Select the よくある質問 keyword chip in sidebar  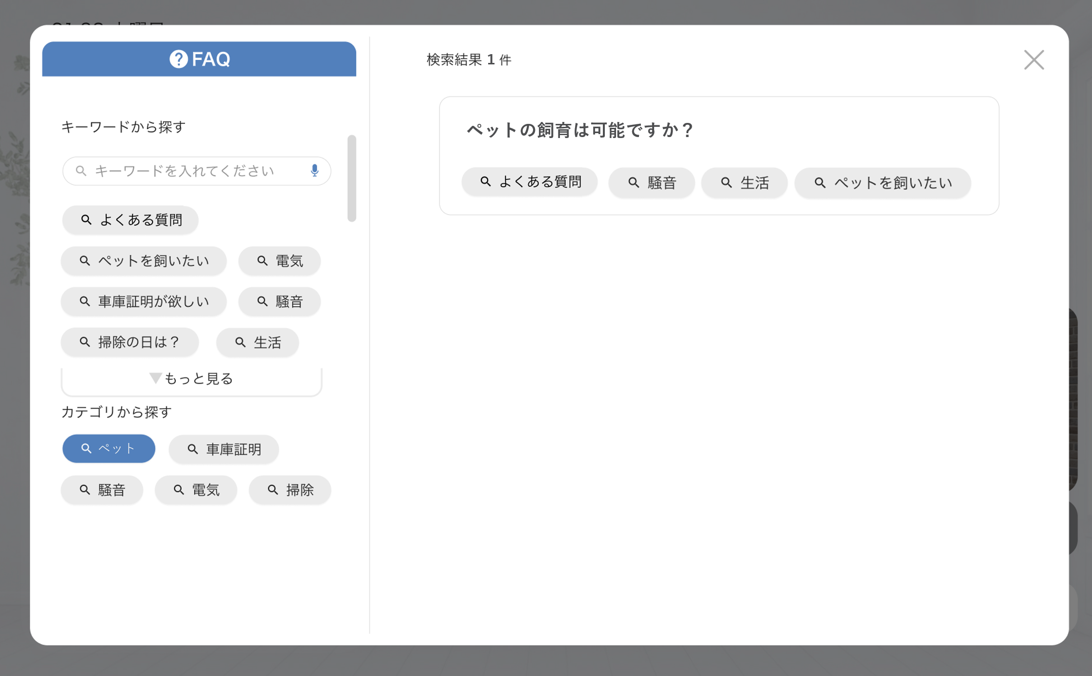click(130, 220)
